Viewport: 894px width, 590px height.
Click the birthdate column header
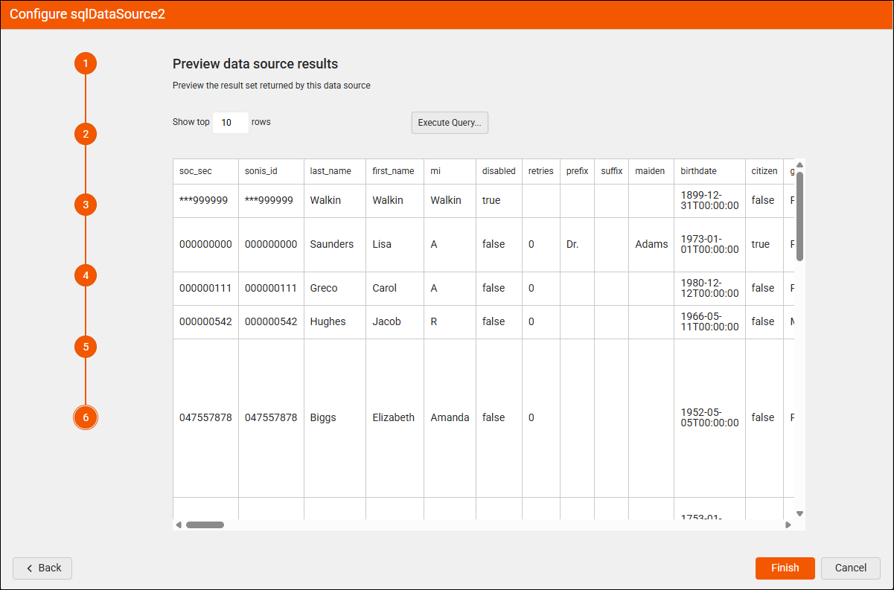pos(710,171)
